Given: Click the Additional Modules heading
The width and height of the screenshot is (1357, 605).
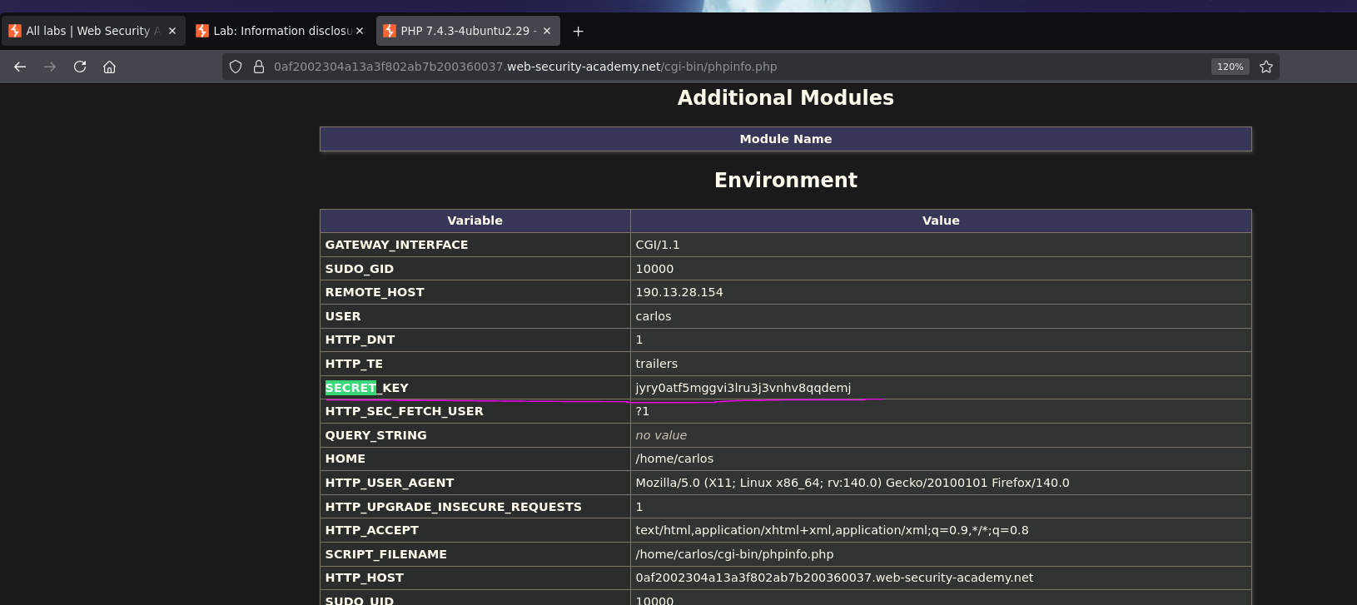Looking at the screenshot, I should click(x=785, y=97).
